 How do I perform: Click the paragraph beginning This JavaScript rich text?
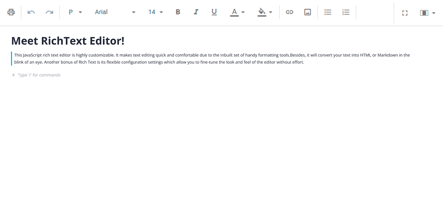[x=212, y=58]
